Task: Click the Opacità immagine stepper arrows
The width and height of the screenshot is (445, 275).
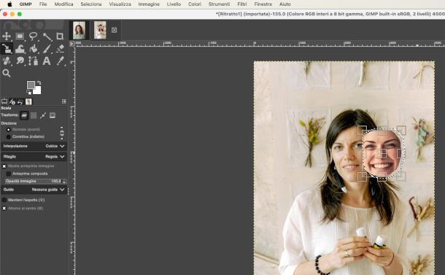Action: (64, 181)
